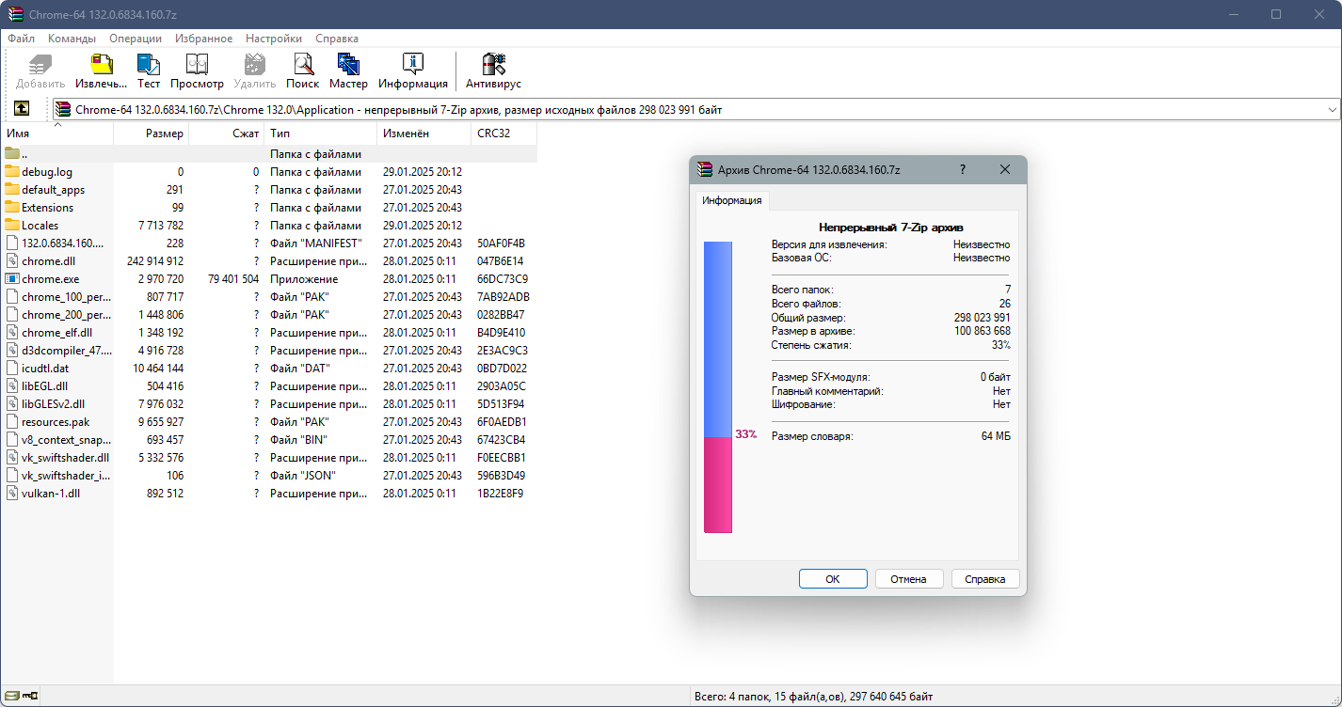Go up one folder with the arrow icon
Image resolution: width=1342 pixels, height=707 pixels.
[x=22, y=109]
